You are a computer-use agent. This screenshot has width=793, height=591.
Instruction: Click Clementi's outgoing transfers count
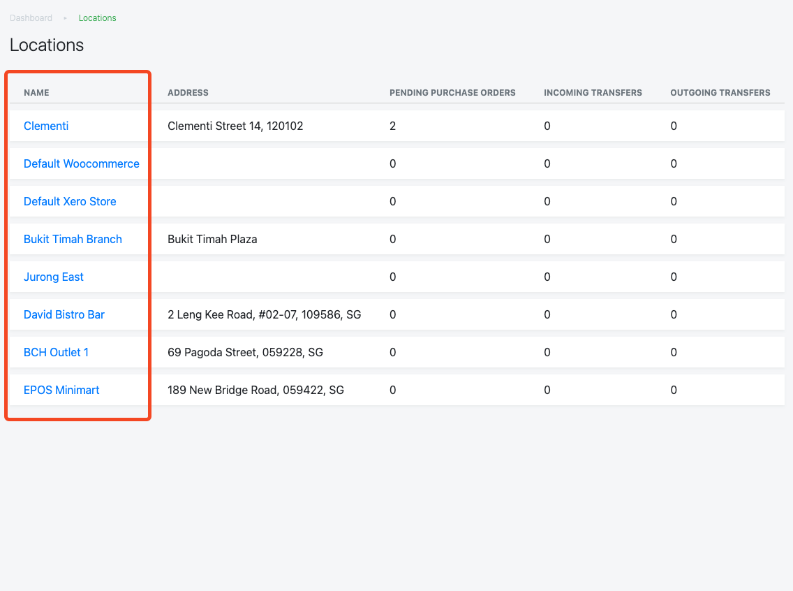pos(674,126)
